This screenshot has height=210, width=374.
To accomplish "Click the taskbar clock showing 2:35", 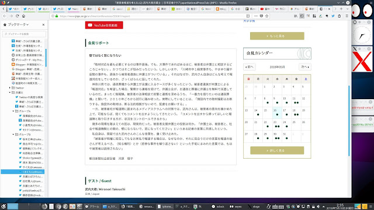I will click(340, 206).
